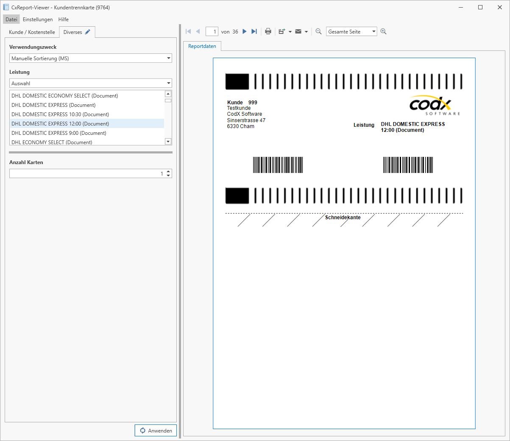Viewport: 510px width, 441px height.
Task: Send the report by email icon
Action: pos(298,31)
